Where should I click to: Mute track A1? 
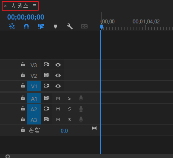(x=58, y=99)
